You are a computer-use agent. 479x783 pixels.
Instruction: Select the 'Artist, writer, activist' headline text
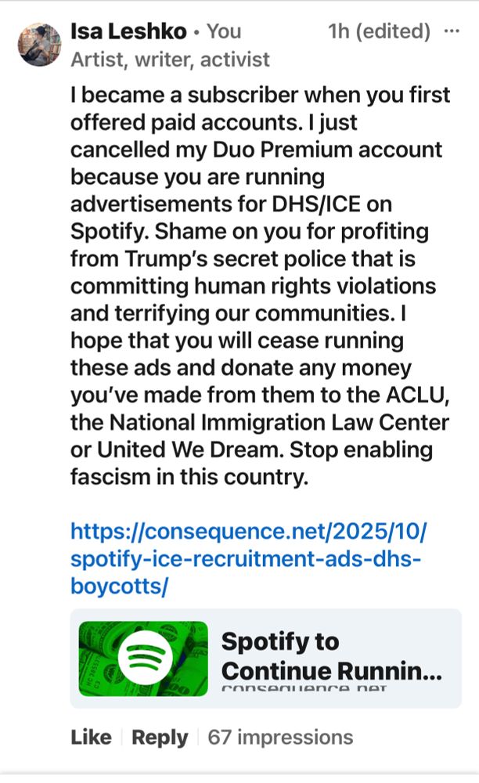tap(167, 59)
